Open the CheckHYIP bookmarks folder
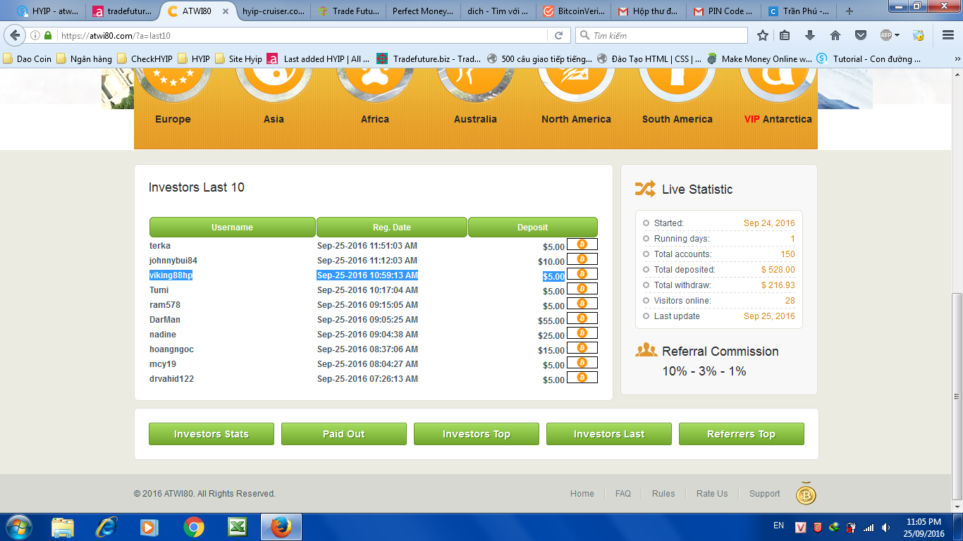Viewport: 963px width, 541px height. [145, 59]
